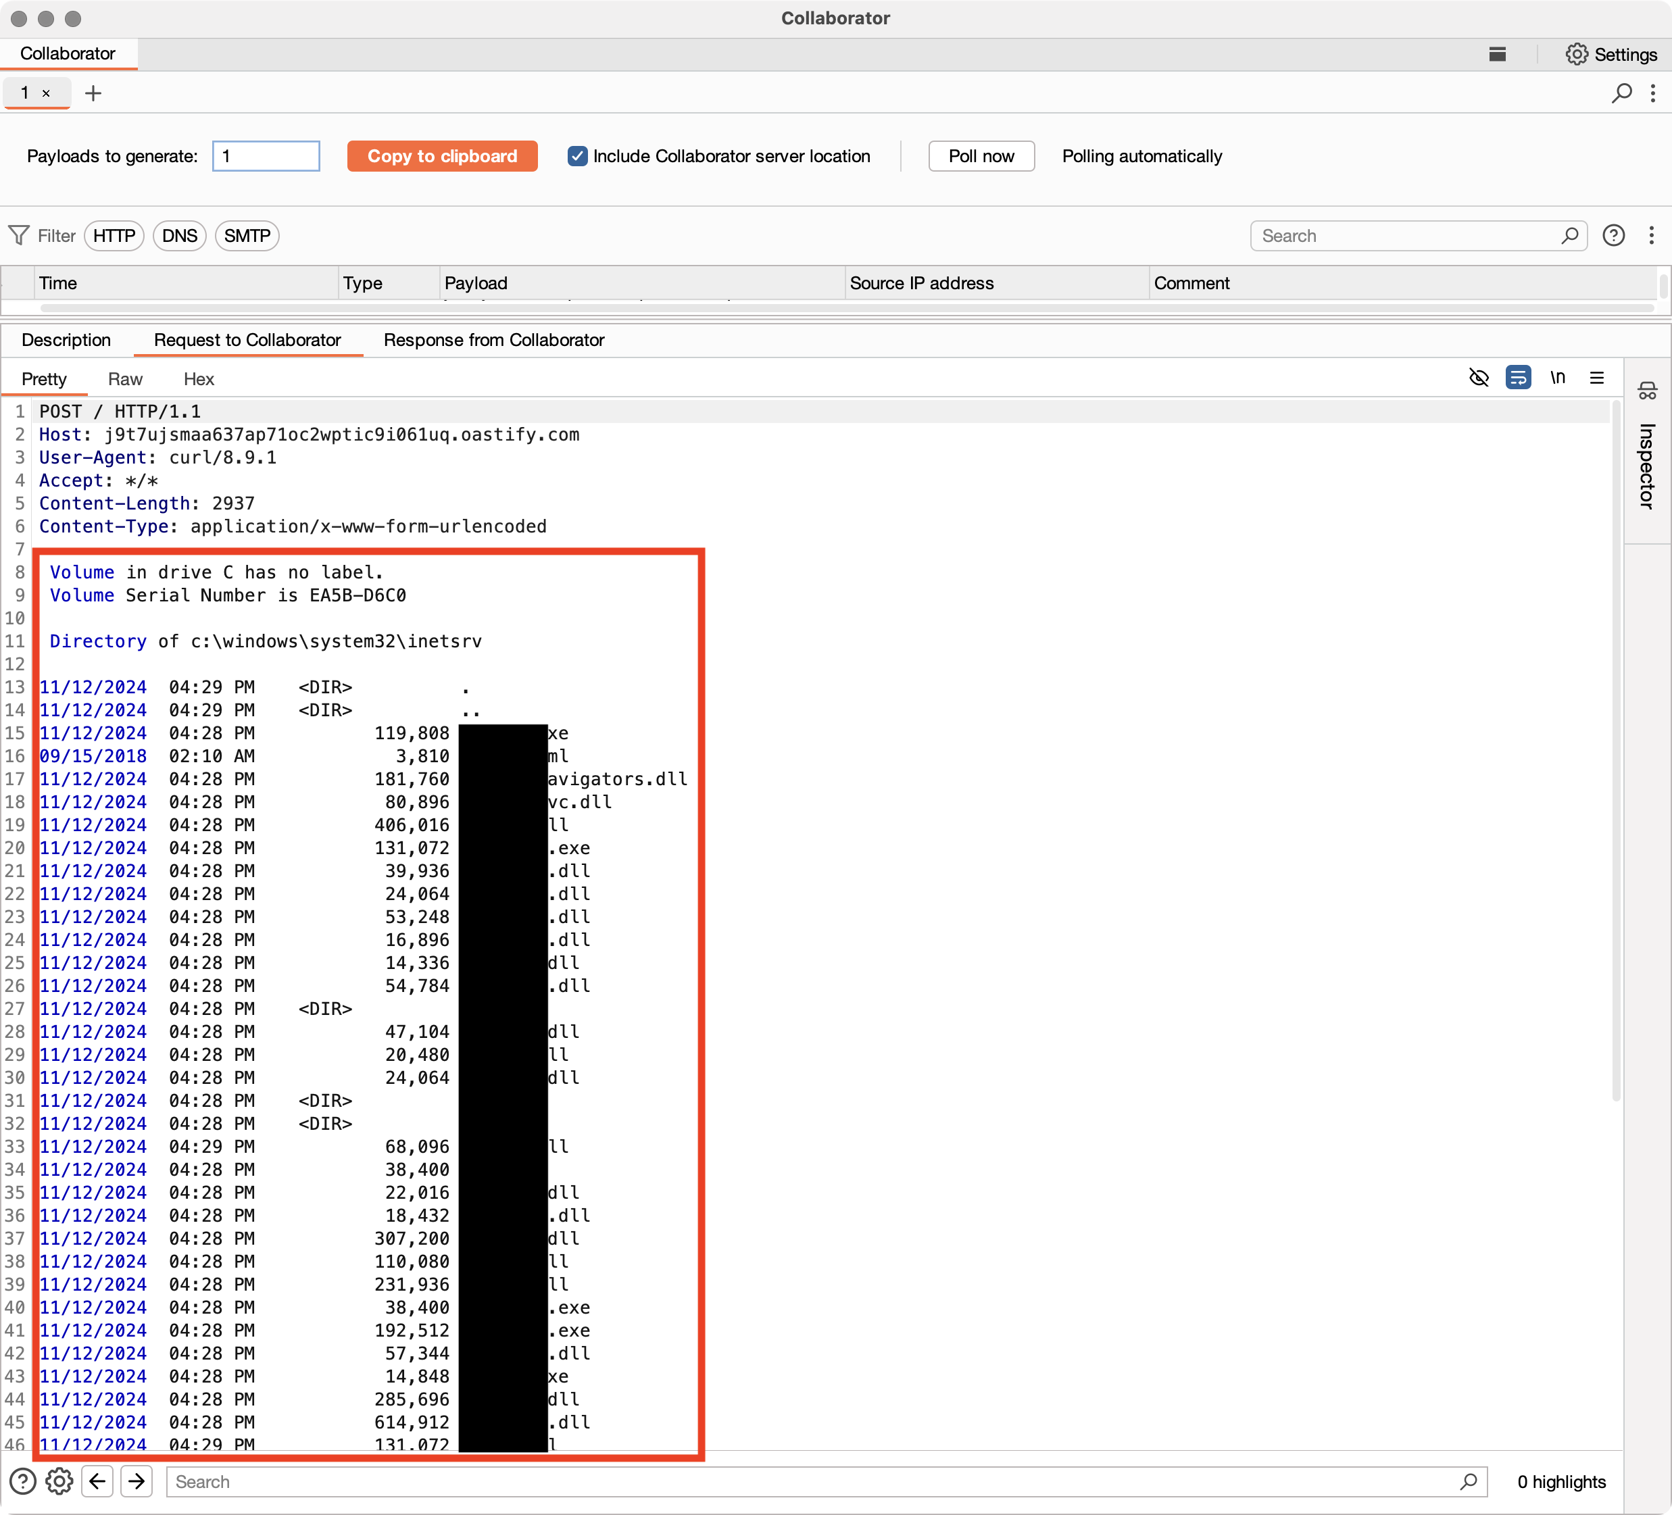
Task: Sort by the Type column header
Action: 389,282
